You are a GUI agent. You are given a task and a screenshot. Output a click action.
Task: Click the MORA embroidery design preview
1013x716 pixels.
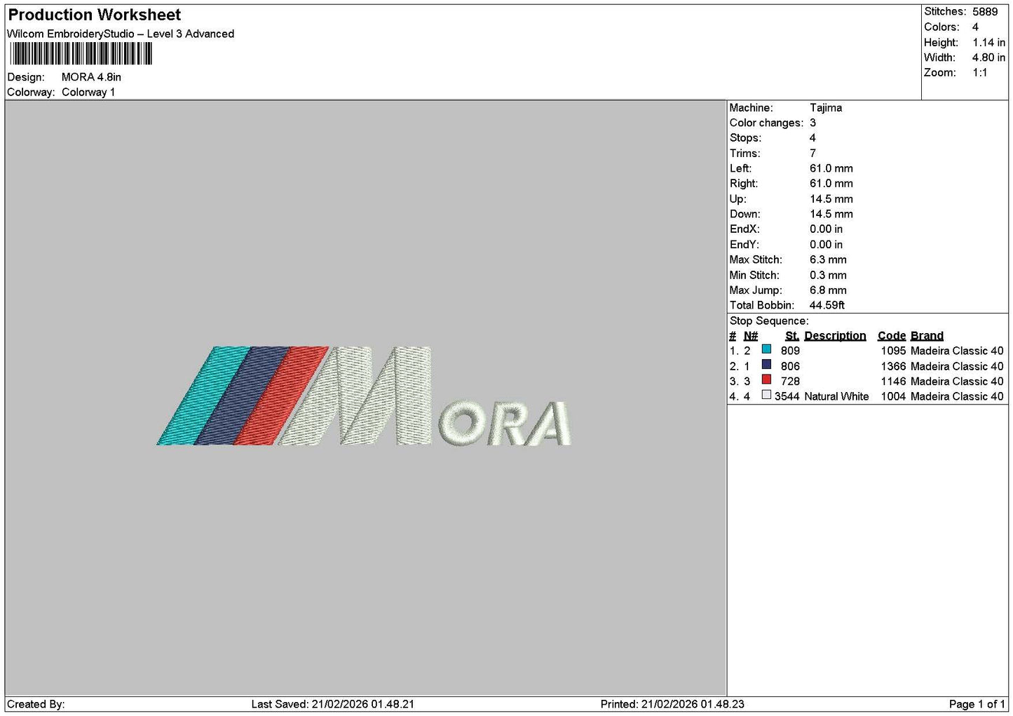point(364,396)
